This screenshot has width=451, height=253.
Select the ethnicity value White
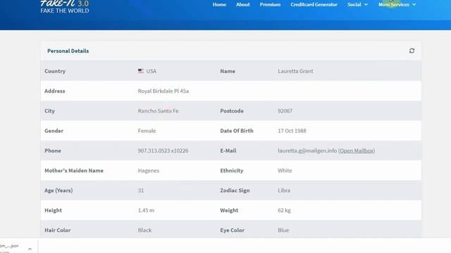pos(285,170)
